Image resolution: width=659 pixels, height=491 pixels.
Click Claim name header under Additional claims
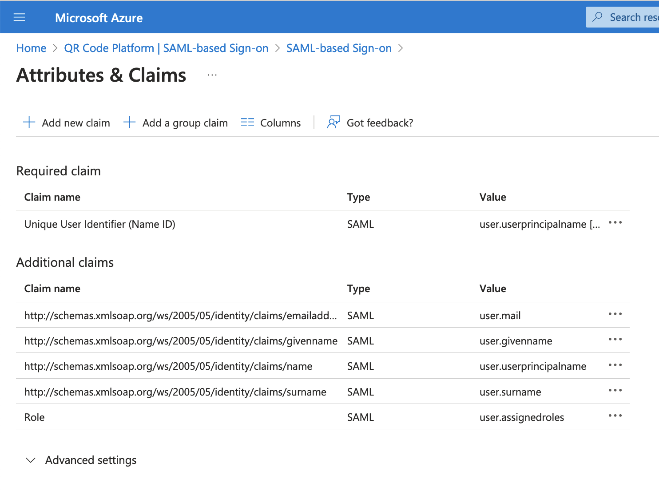point(52,289)
